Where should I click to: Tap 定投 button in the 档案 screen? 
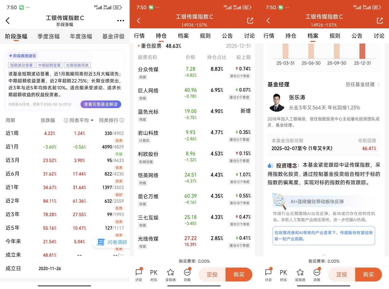(342, 275)
